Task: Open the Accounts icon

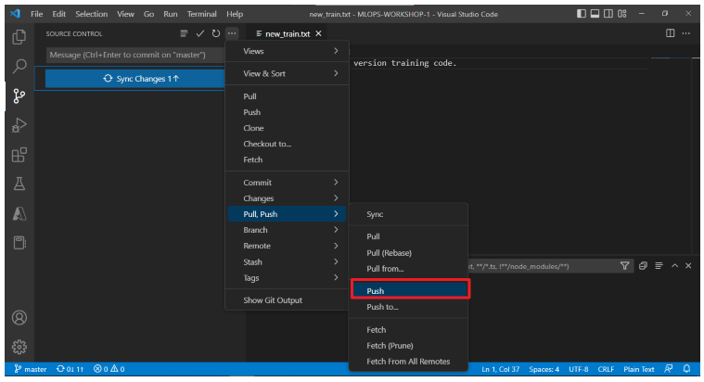Action: coord(19,317)
